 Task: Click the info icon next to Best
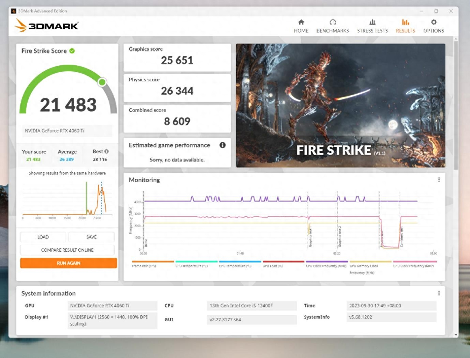[x=107, y=151]
